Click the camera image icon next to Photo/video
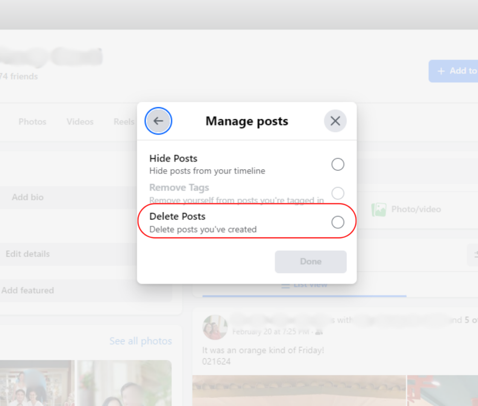This screenshot has height=406, width=478. (379, 209)
